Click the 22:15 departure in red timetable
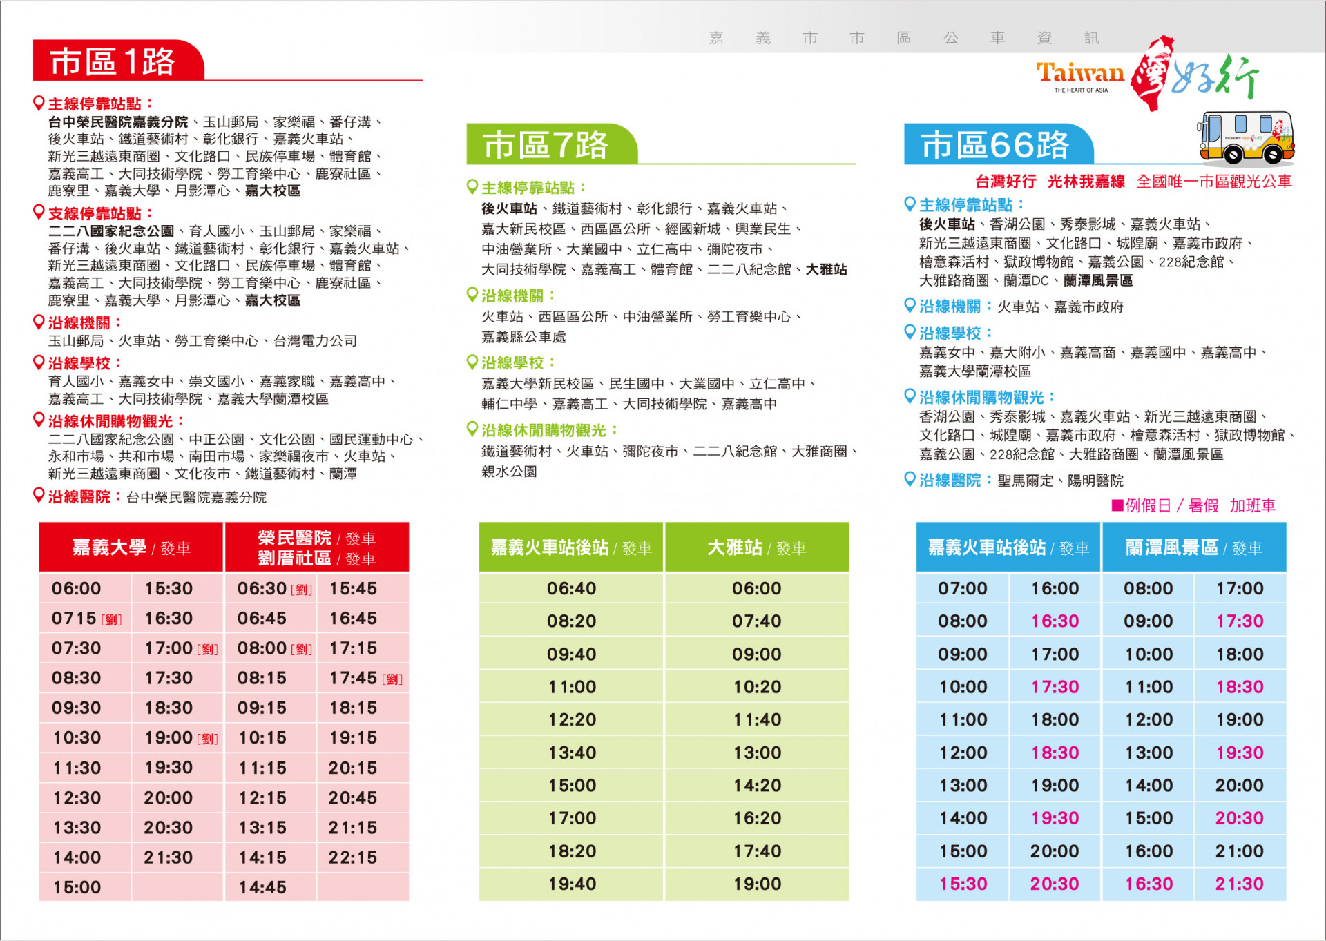This screenshot has width=1326, height=941. pos(353,858)
